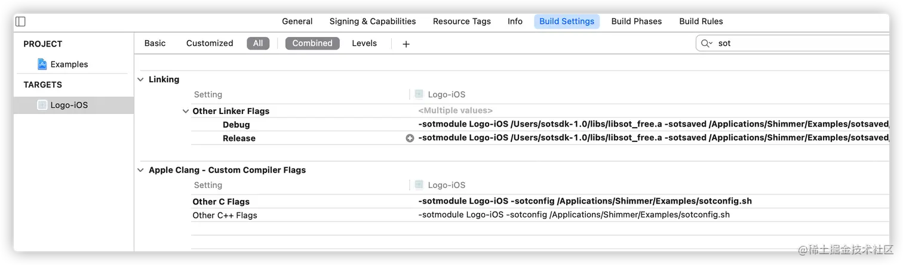Switch to Signing & Capabilities tab
Viewport: 903px width, 265px height.
coord(373,21)
